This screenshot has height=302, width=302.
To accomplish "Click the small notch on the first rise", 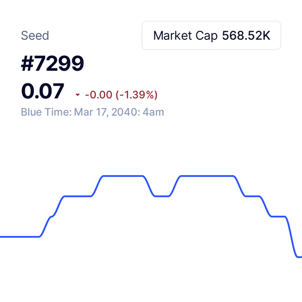I will click(52, 216).
